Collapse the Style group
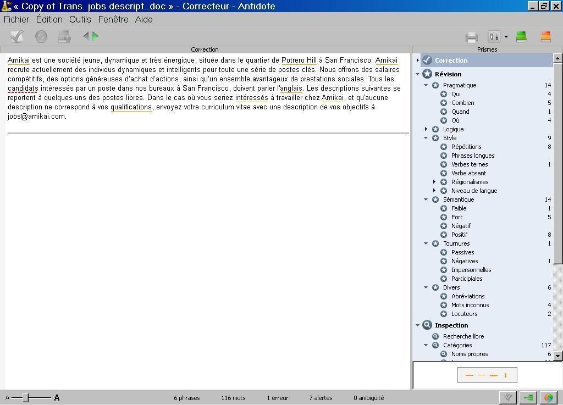This screenshot has width=563, height=405. [426, 138]
